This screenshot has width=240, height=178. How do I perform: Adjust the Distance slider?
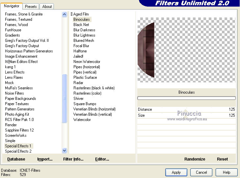pyautogui.click(x=186, y=109)
